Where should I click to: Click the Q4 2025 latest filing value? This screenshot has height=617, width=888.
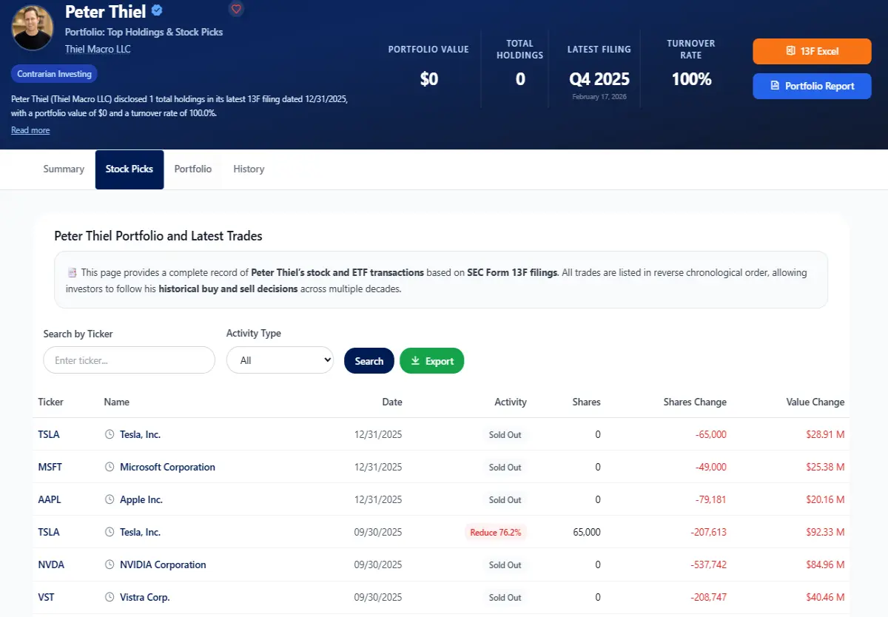point(599,79)
